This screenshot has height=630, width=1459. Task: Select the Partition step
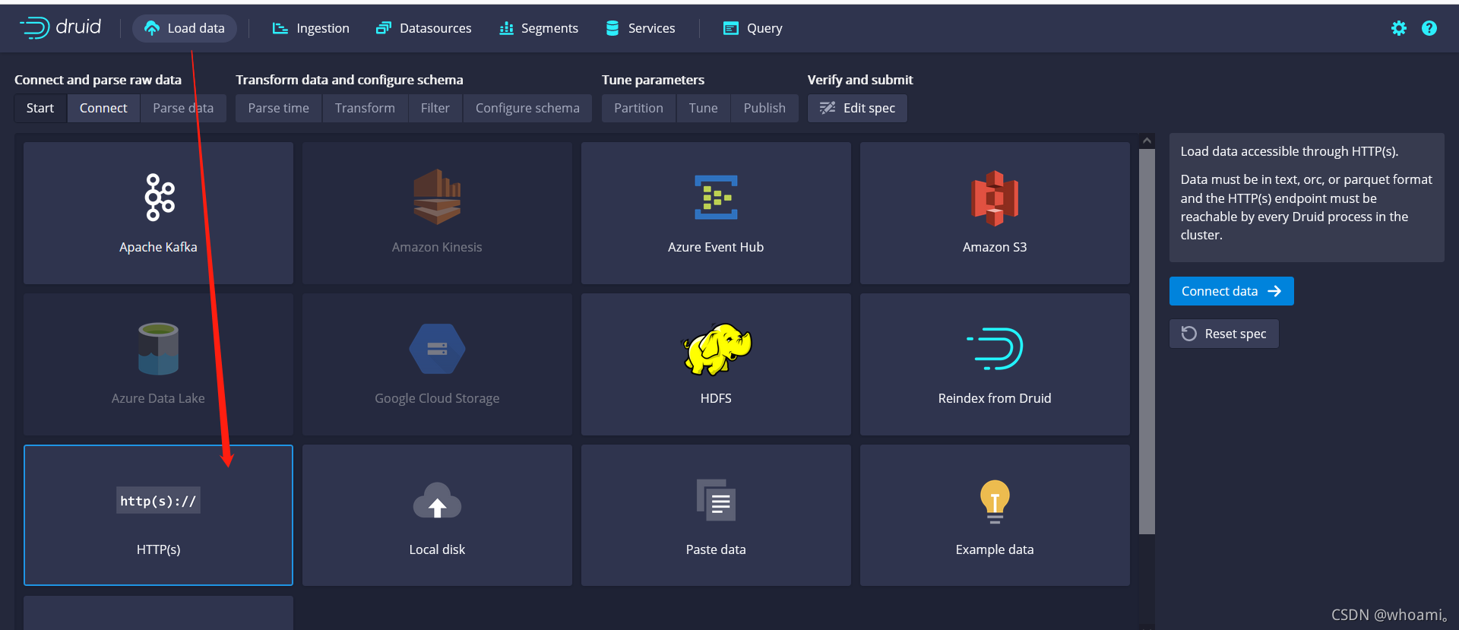[x=638, y=108]
